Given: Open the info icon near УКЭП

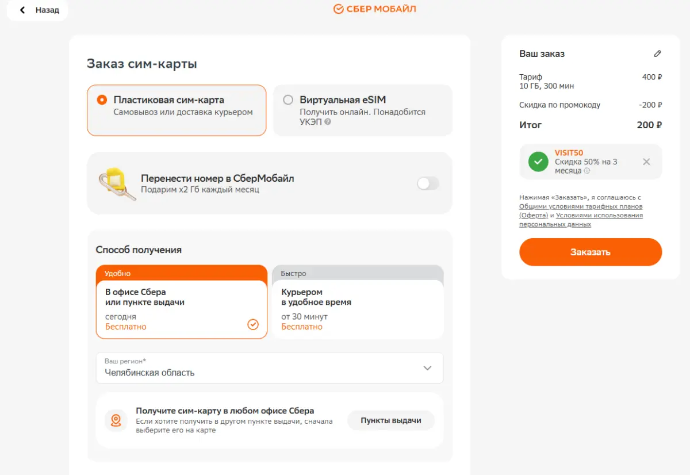Looking at the screenshot, I should [328, 122].
